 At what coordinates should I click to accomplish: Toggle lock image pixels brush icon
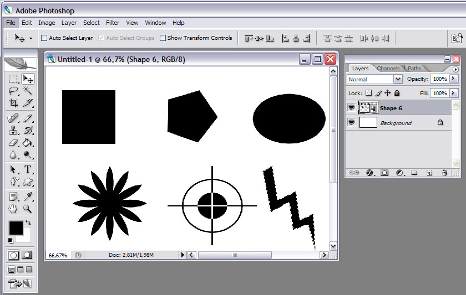tap(378, 93)
